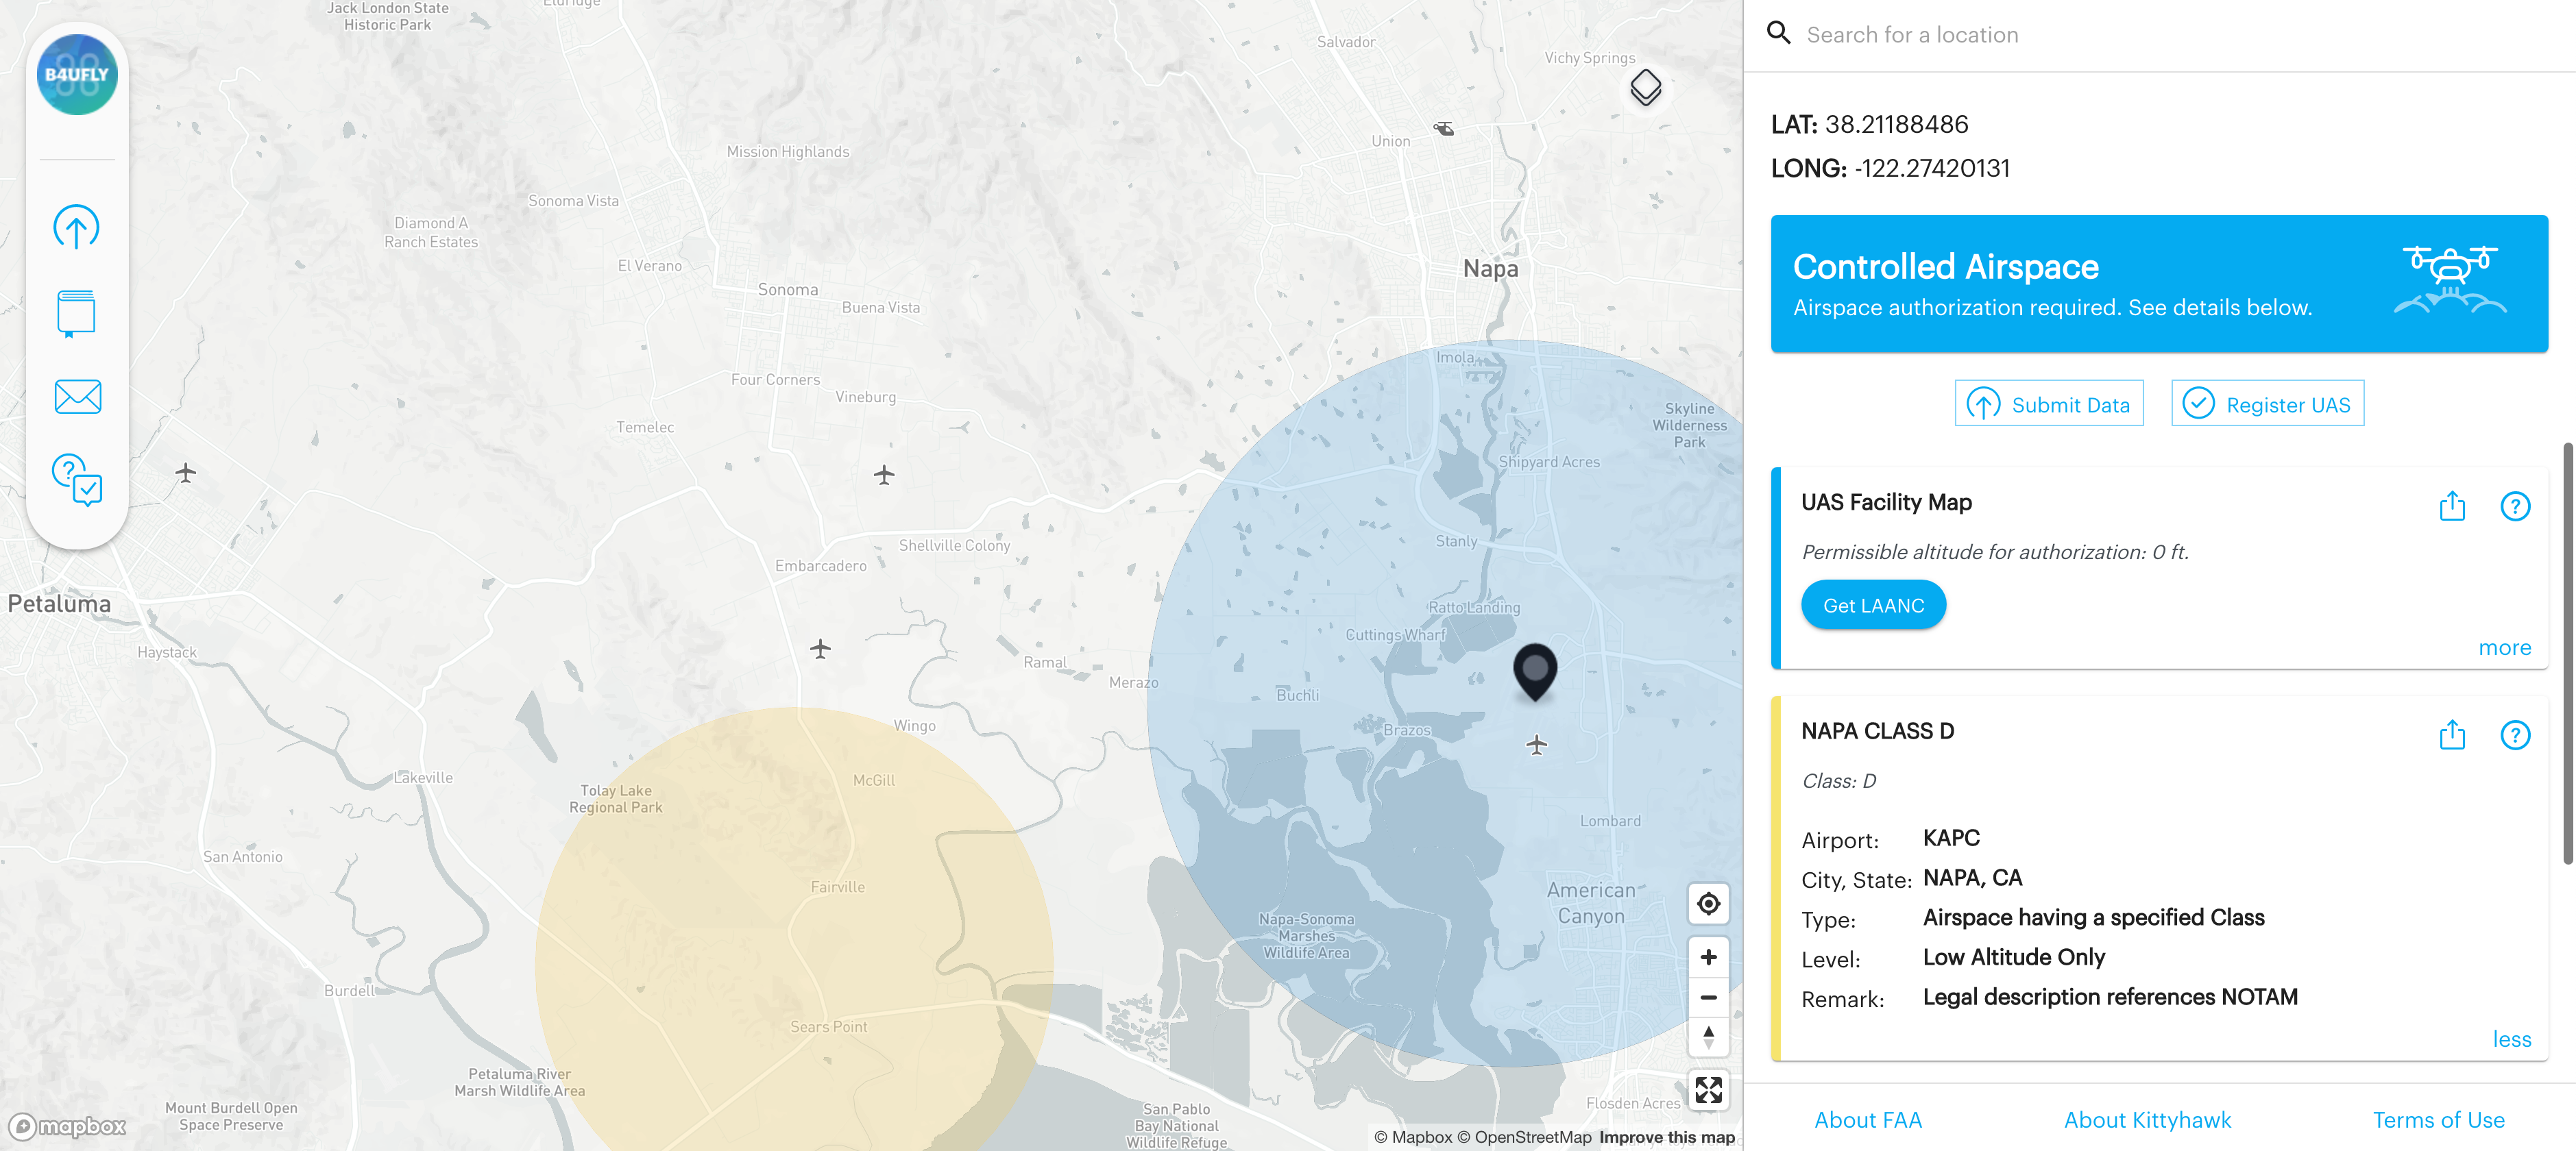
Task: Open the About Kittyhawk link
Action: [x=2147, y=1120]
